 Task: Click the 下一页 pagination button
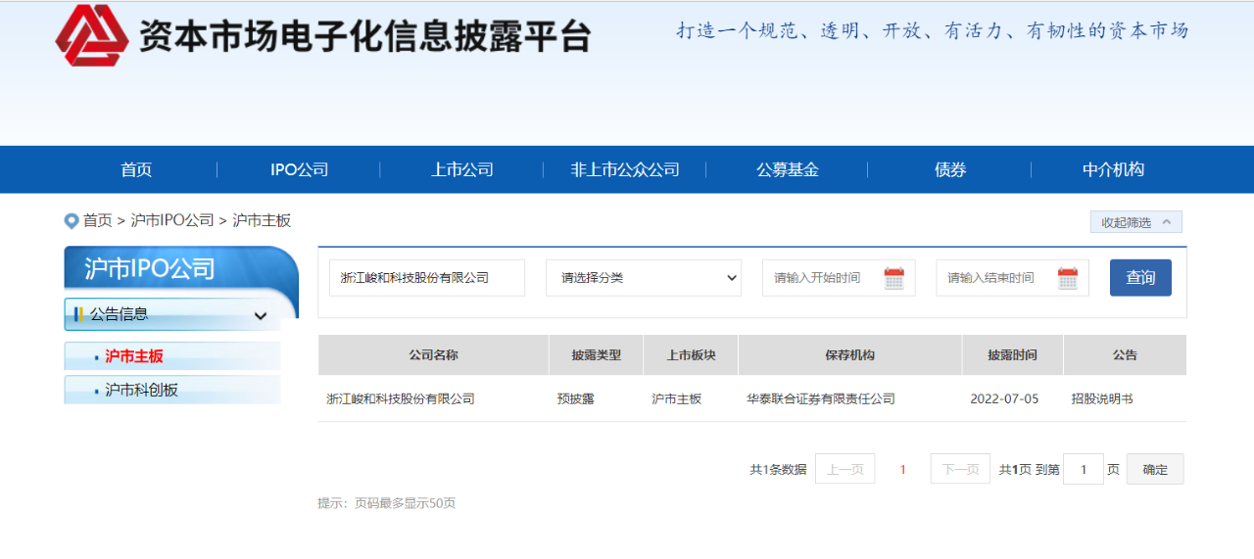[960, 469]
